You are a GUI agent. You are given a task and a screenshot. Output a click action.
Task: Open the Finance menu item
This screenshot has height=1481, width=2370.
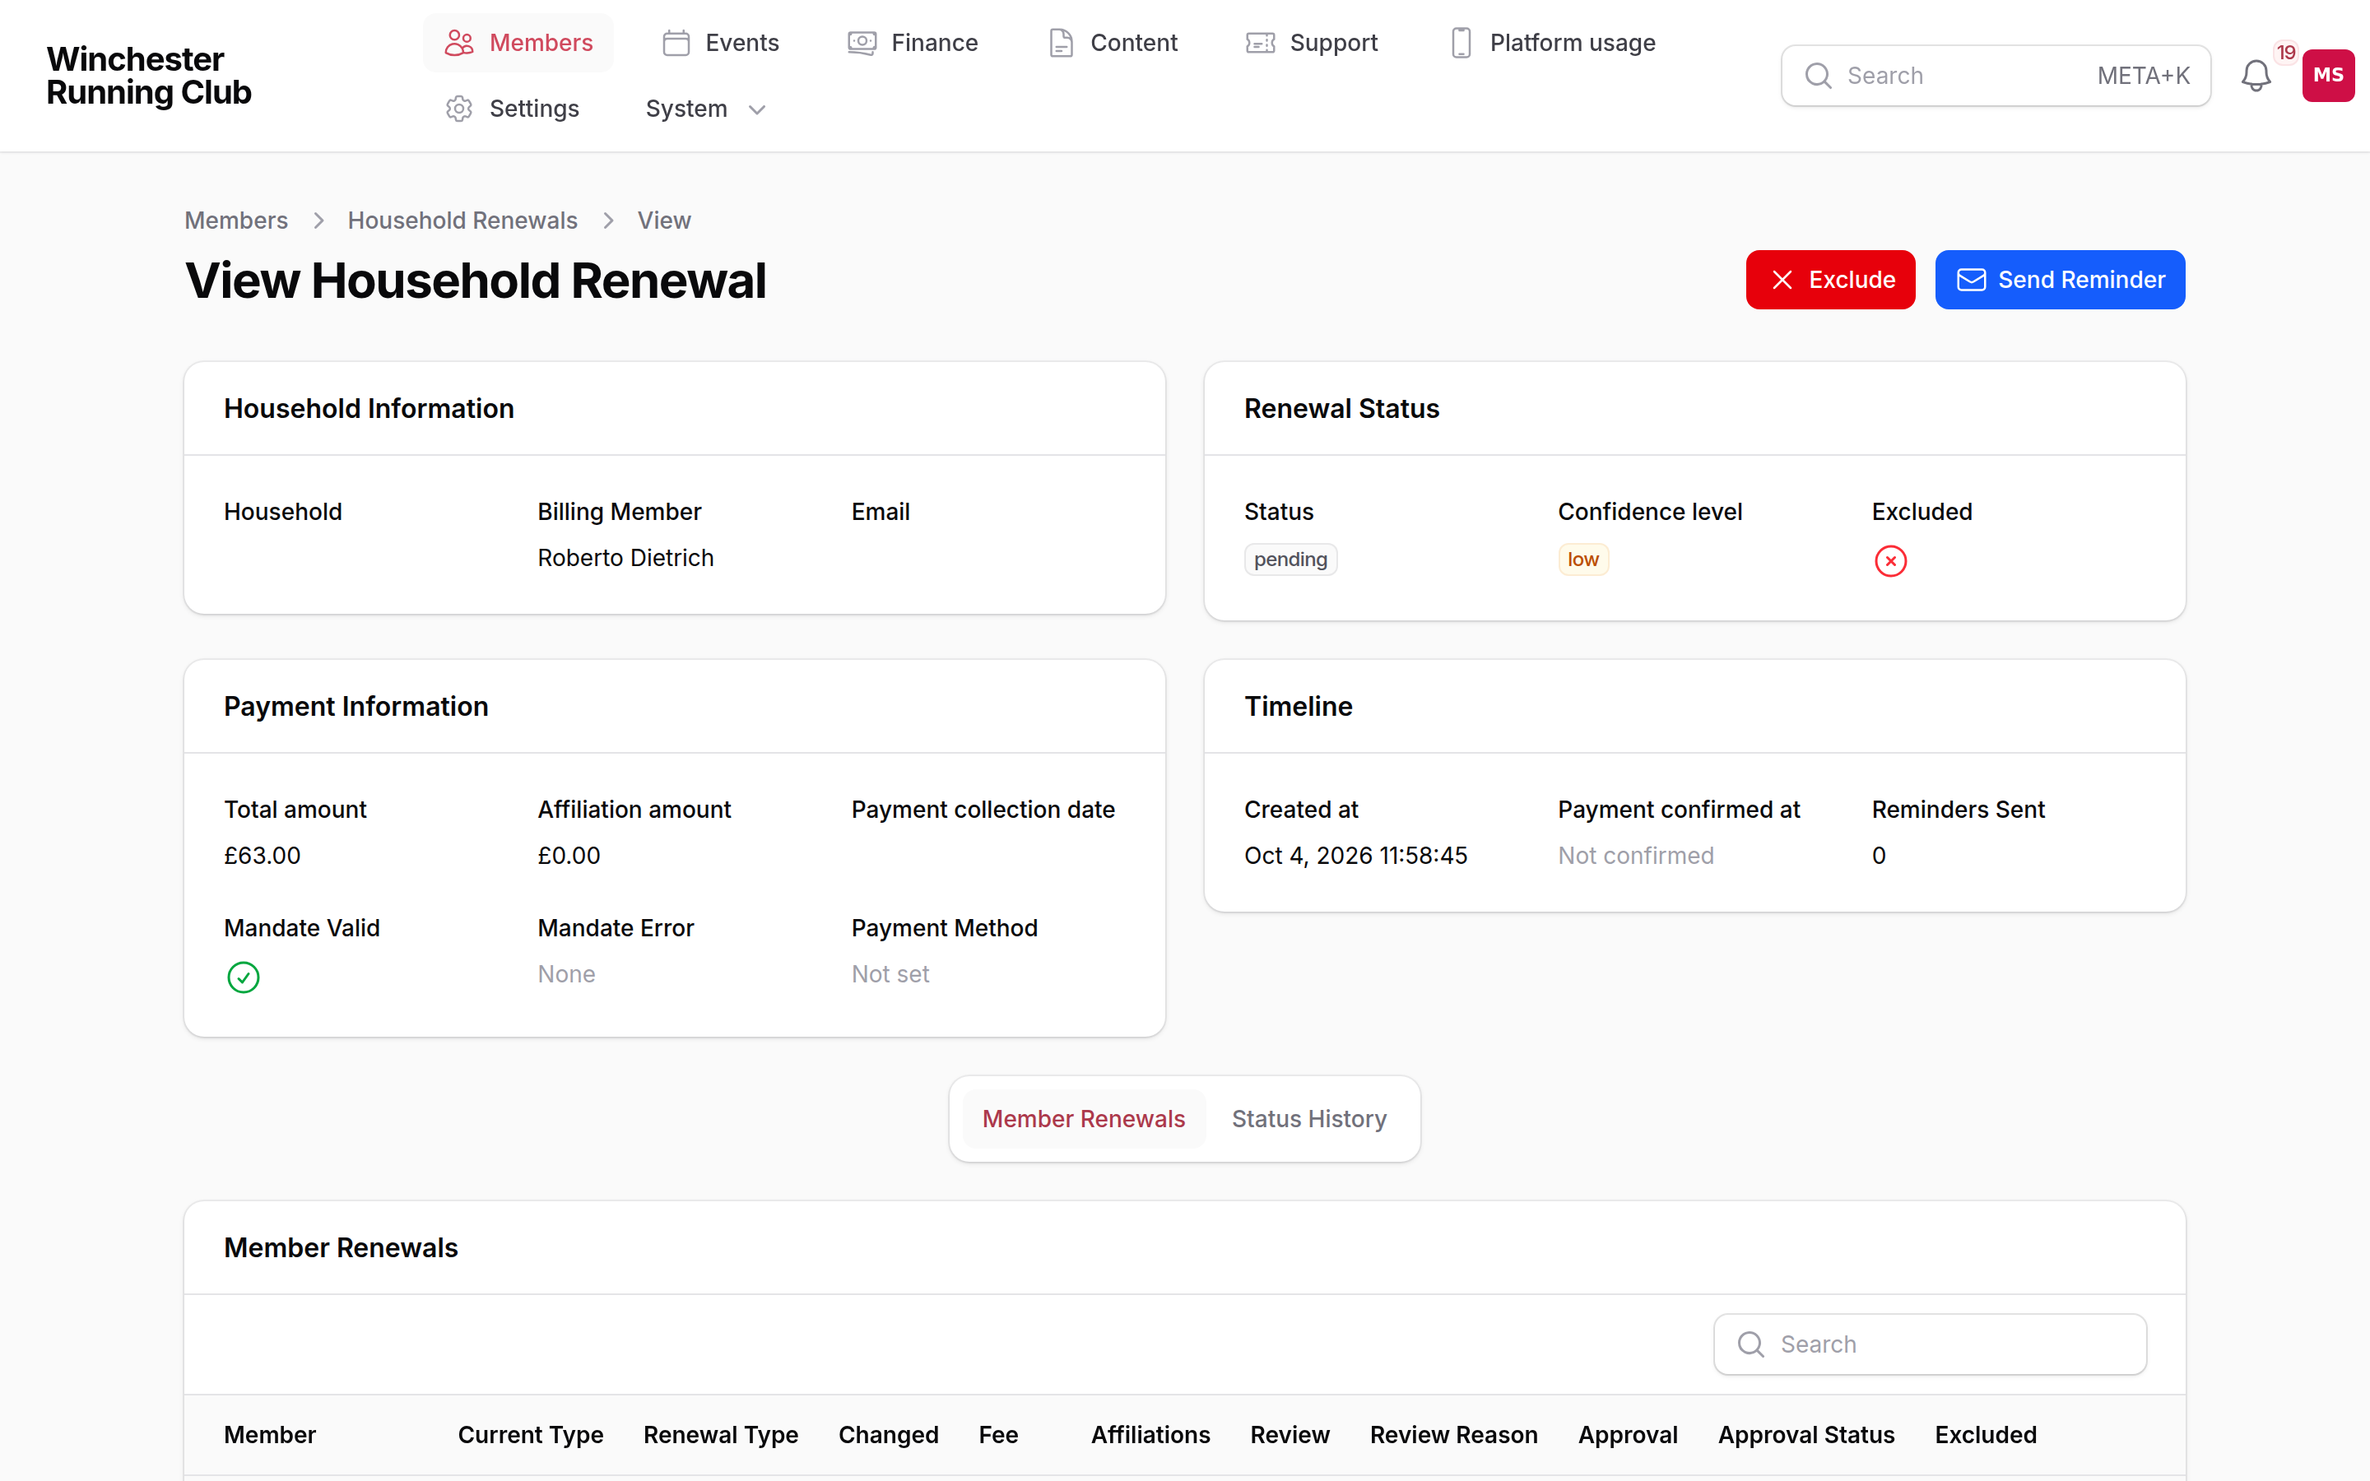(913, 43)
